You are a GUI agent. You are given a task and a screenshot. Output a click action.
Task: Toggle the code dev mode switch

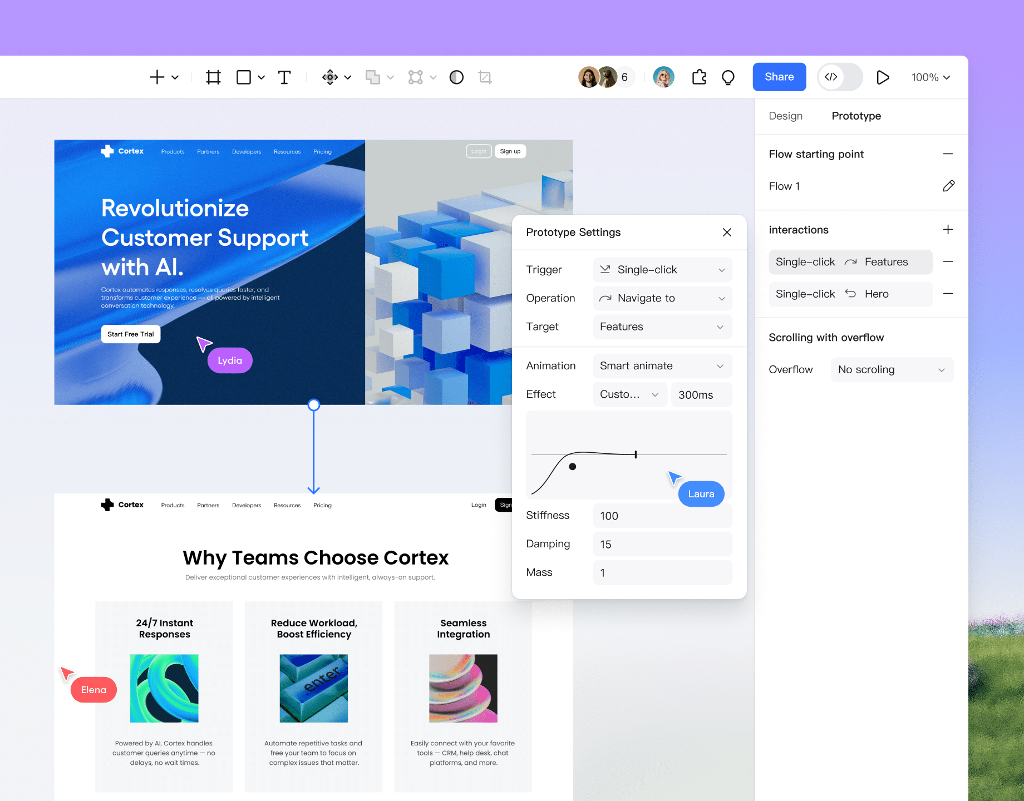click(x=839, y=77)
